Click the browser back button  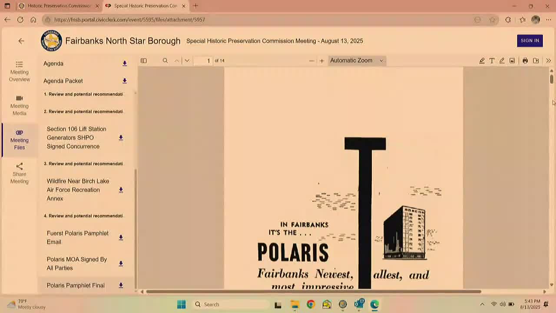[7, 20]
